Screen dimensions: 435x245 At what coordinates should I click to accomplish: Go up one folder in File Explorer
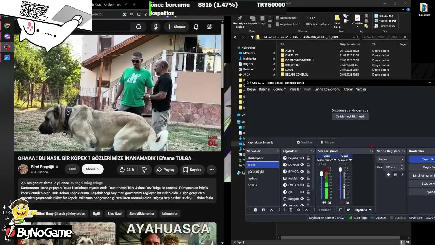pos(252,37)
